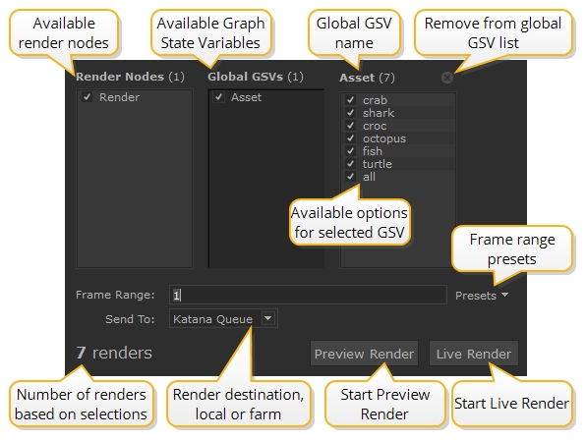Open the Presets frame range dropdown
Viewport: 586px width, 440px height.
[x=482, y=296]
